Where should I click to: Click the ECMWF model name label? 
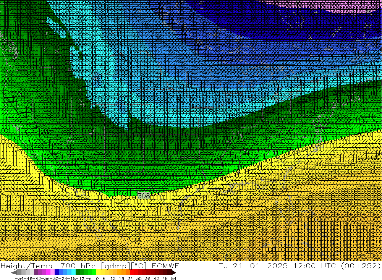pyautogui.click(x=165, y=265)
